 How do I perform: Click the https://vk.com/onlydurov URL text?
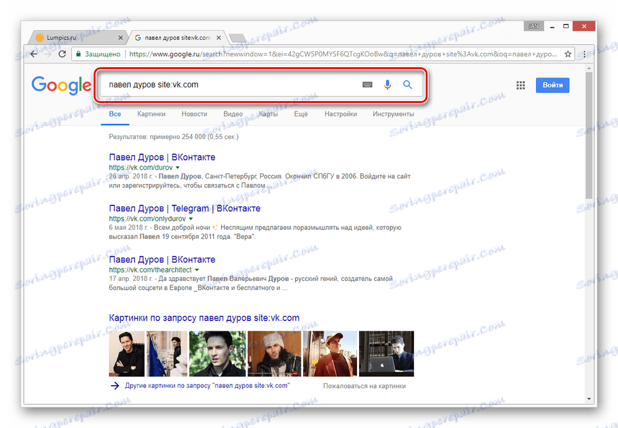pos(147,219)
